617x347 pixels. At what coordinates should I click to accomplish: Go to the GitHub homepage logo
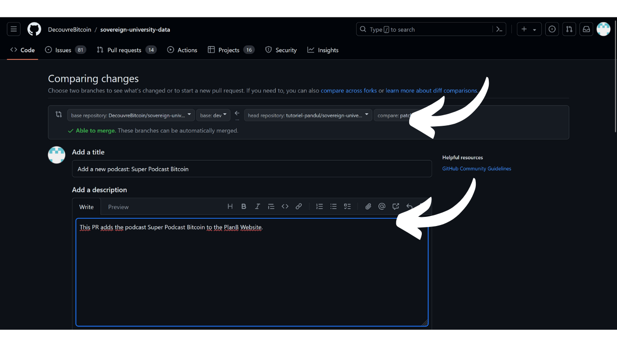click(34, 29)
